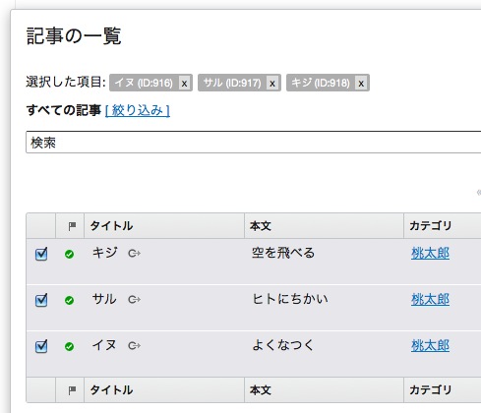Image resolution: width=481 pixels, height=413 pixels.
Task: Sort by タイトル header column
Action: click(x=111, y=226)
